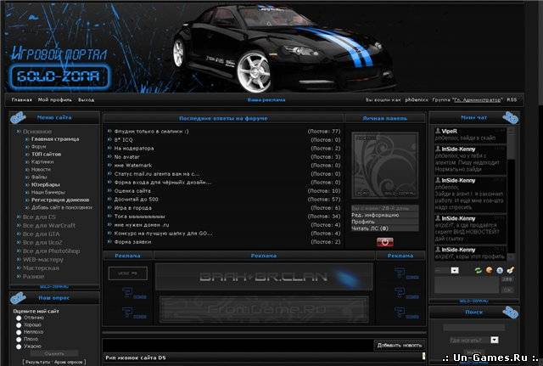The height and width of the screenshot is (366, 543).
Task: Expand the 'Все для CS' menu category
Action: (40, 217)
